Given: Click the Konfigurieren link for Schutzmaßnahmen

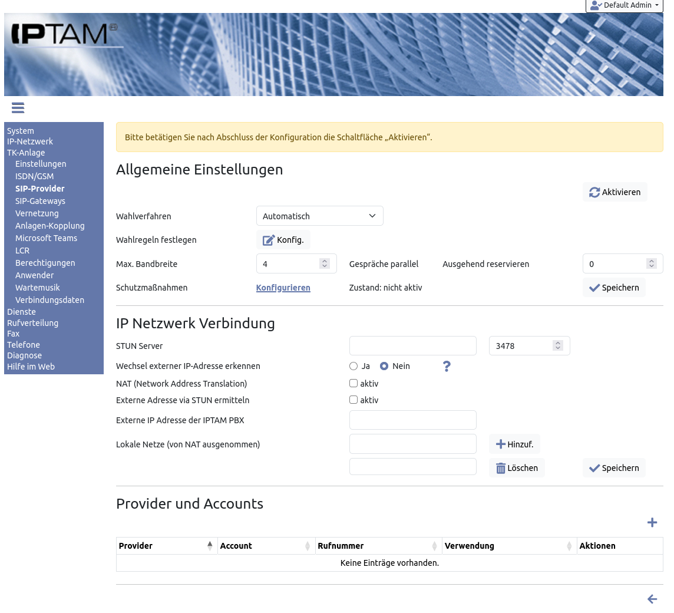Looking at the screenshot, I should point(283,288).
